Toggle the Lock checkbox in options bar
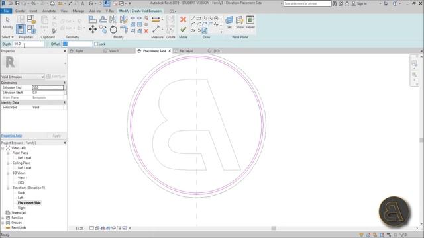This screenshot has height=238, width=424. 96,44
